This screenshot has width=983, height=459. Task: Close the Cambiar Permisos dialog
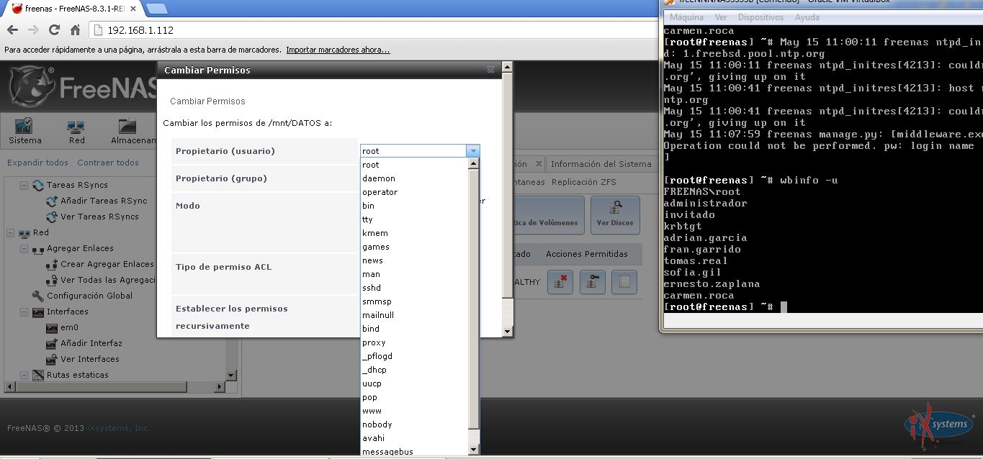[x=490, y=70]
